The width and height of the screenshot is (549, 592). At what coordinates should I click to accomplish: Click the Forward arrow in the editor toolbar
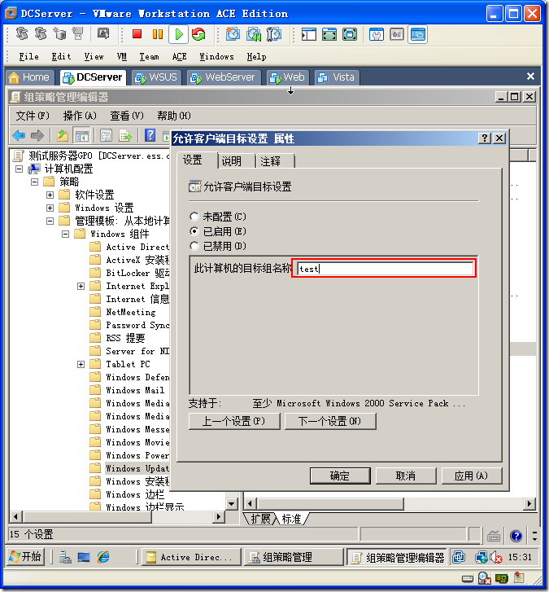click(37, 135)
